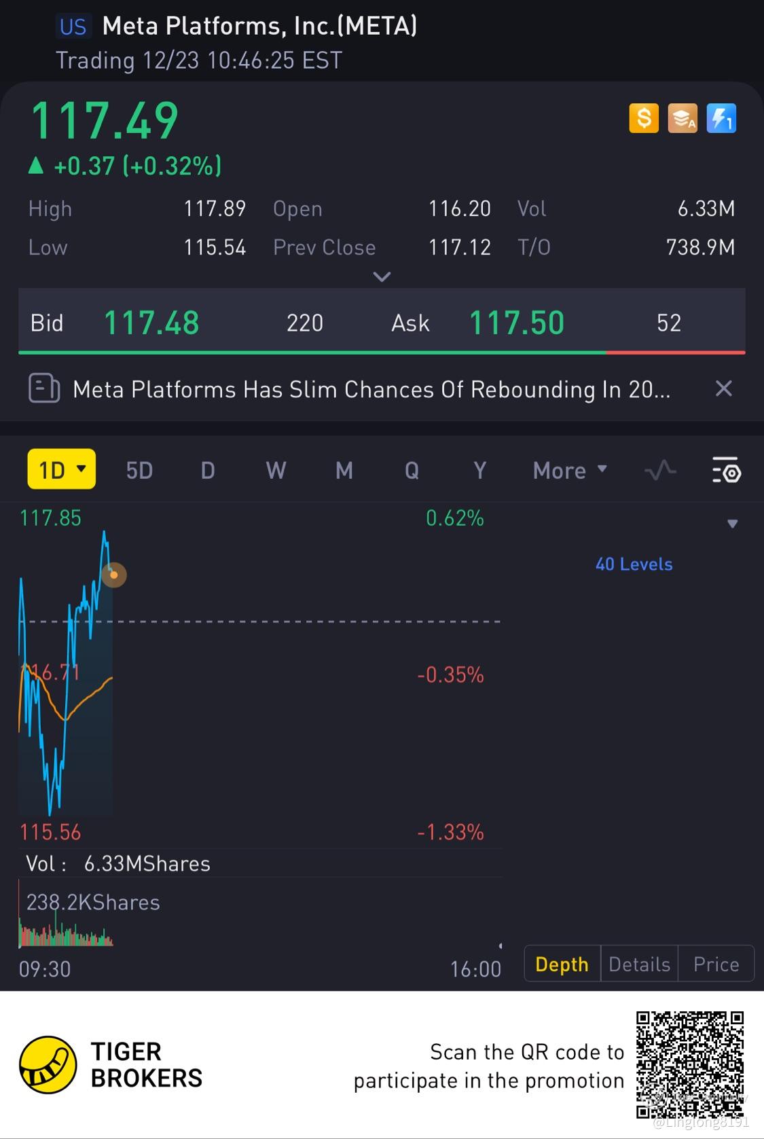Tap the orange dollar sign icon
This screenshot has width=764, height=1139.
coord(644,118)
